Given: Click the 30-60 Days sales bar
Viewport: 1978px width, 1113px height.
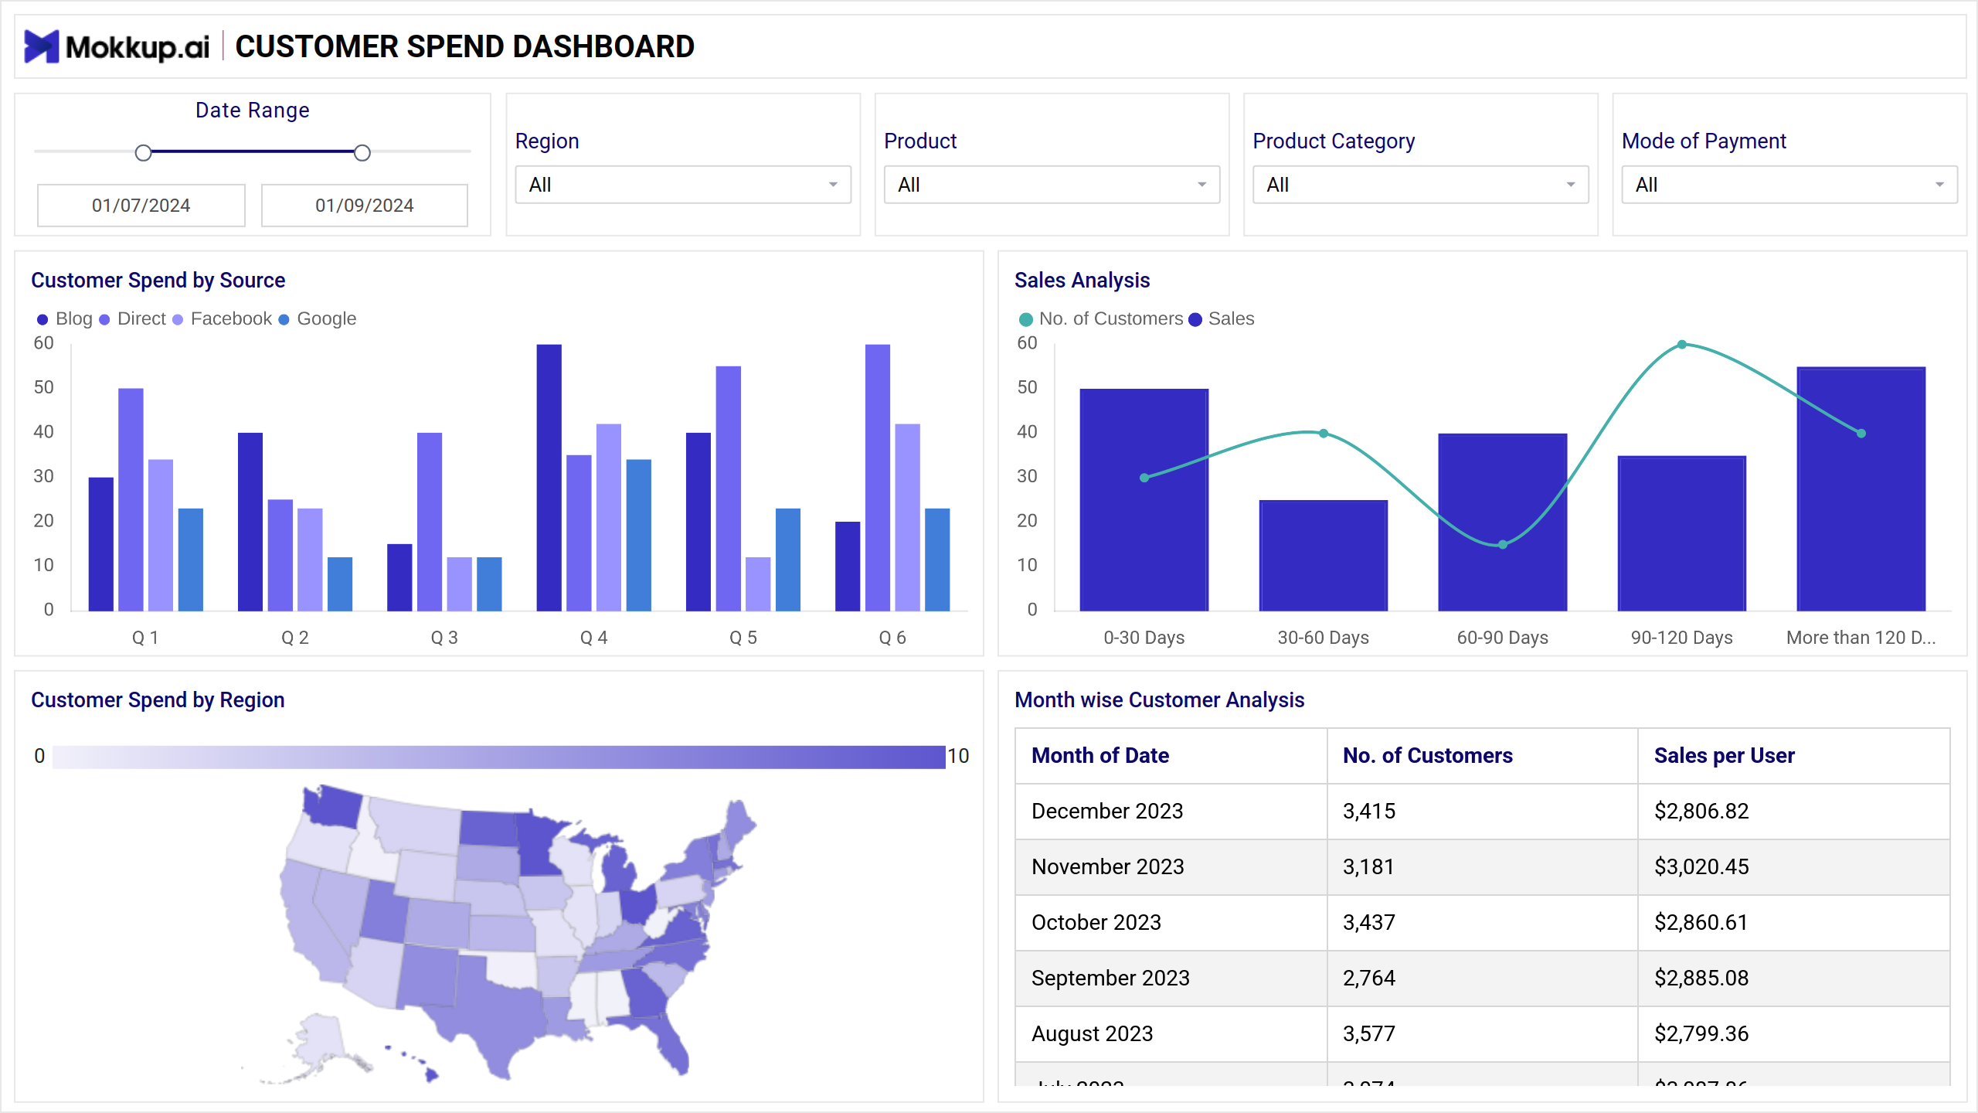Looking at the screenshot, I should 1324,556.
